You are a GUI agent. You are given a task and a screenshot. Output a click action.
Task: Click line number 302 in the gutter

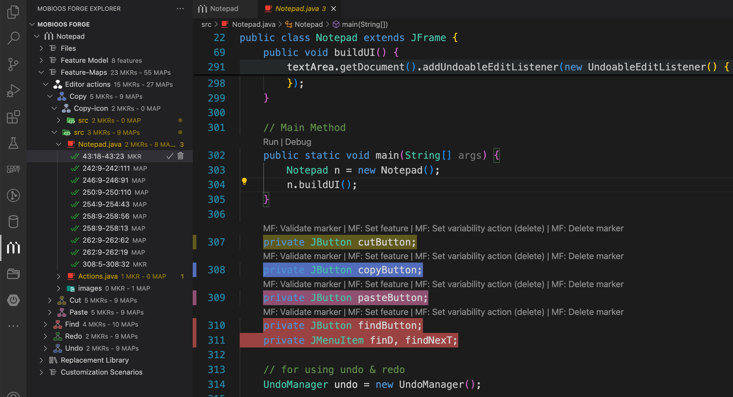pyautogui.click(x=216, y=155)
